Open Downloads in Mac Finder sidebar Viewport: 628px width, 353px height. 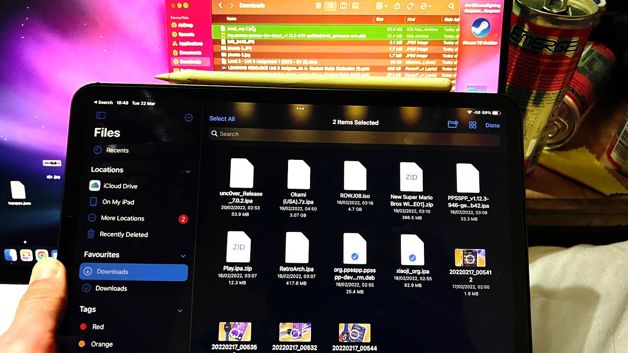click(x=190, y=62)
